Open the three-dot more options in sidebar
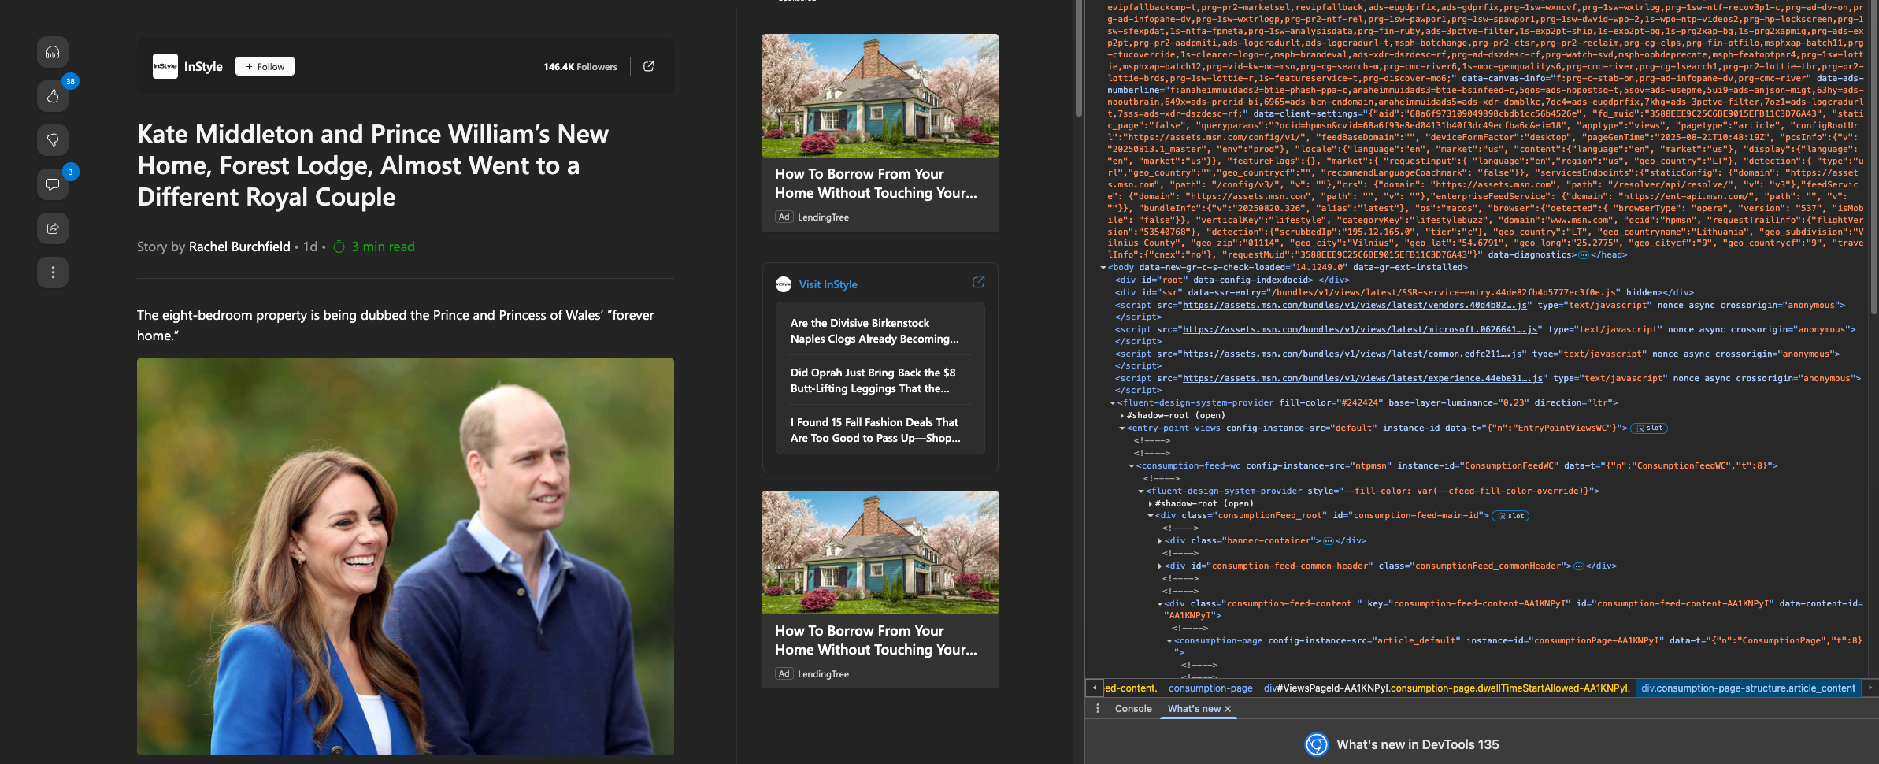 pos(53,273)
